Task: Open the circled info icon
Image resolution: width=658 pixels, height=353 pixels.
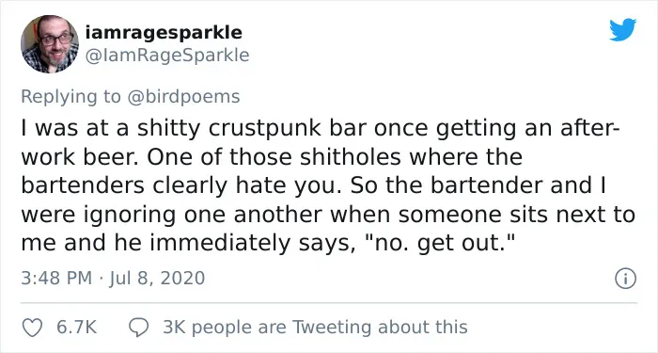Action: tap(625, 279)
